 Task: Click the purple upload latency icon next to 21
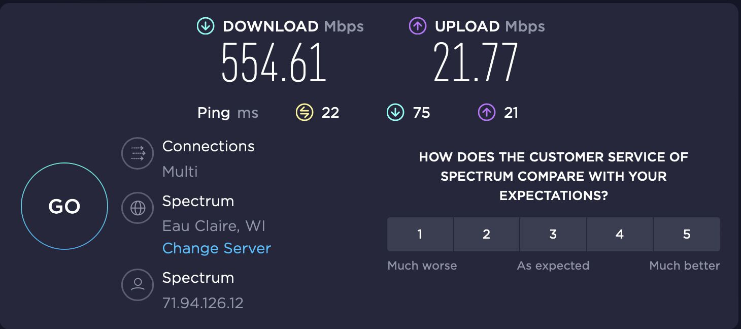pyautogui.click(x=487, y=112)
